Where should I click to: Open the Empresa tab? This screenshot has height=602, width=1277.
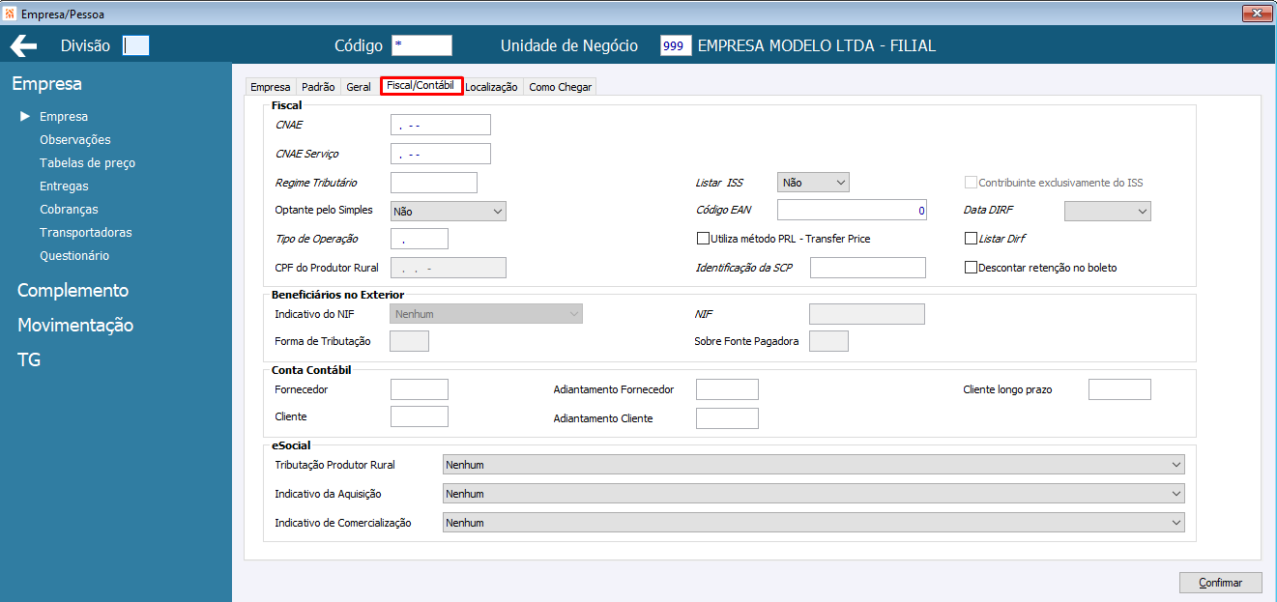(270, 87)
